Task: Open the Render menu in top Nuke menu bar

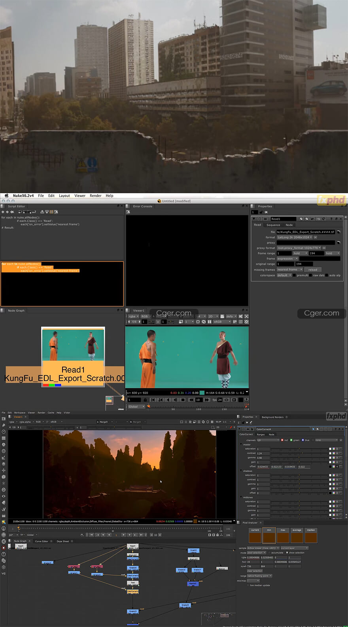Action: click(96, 196)
